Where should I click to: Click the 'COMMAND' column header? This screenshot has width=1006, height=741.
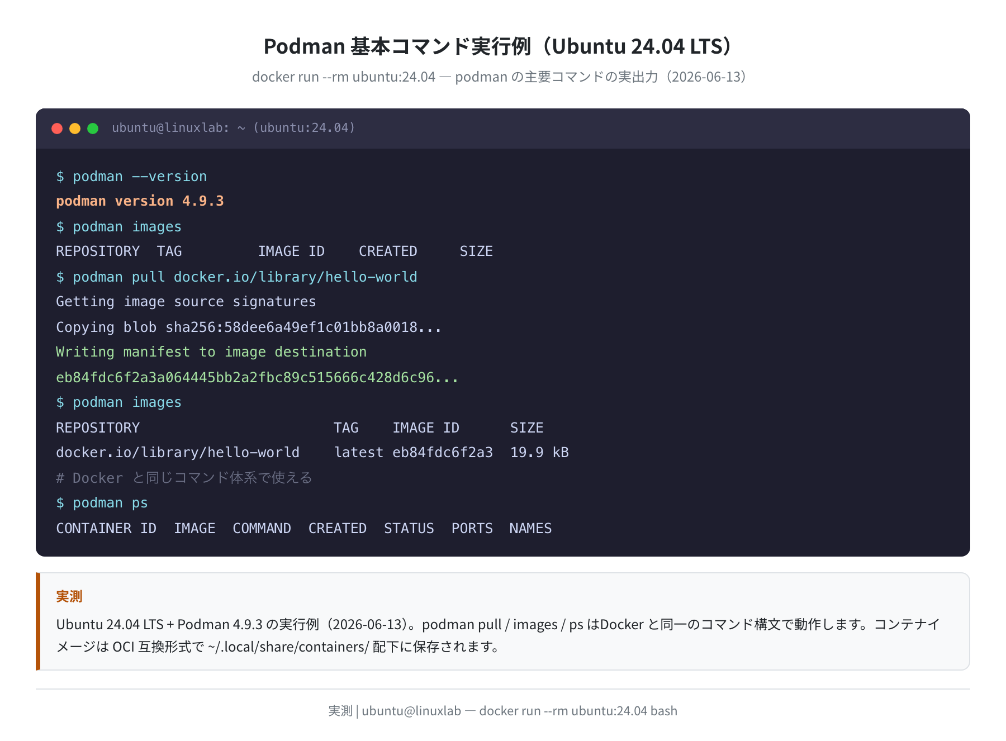click(262, 529)
